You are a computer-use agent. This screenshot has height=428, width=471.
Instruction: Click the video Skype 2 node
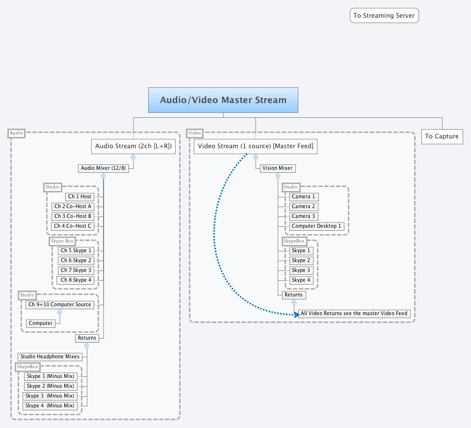[x=301, y=261]
